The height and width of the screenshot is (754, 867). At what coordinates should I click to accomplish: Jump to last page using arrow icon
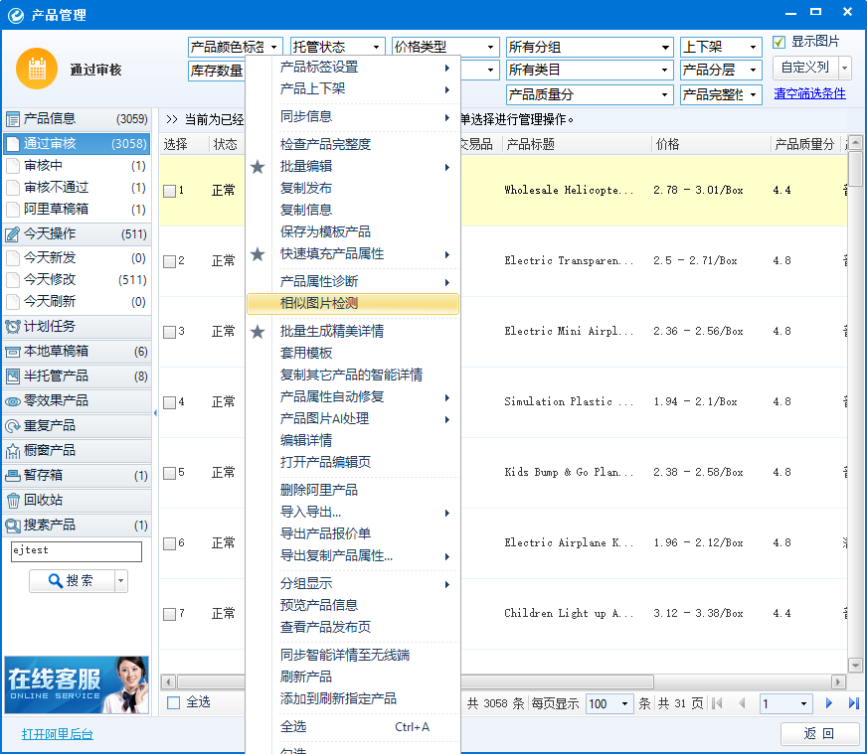tap(852, 703)
